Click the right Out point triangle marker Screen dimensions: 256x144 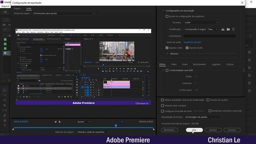point(154,129)
